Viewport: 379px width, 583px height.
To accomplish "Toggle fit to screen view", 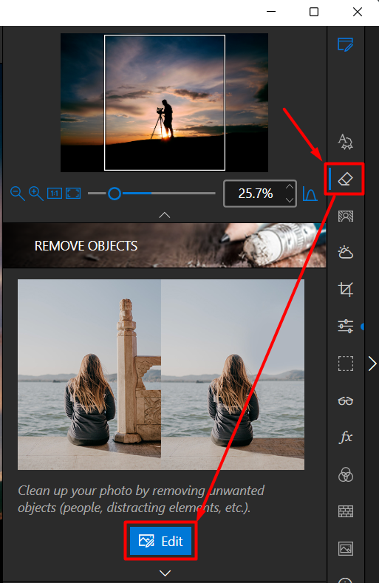I will [x=73, y=194].
